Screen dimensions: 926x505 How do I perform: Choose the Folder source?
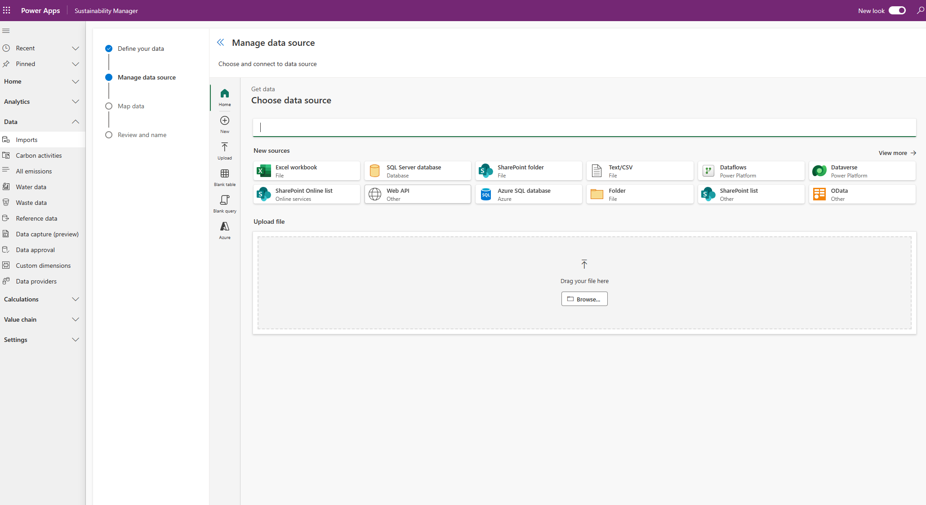pyautogui.click(x=640, y=194)
